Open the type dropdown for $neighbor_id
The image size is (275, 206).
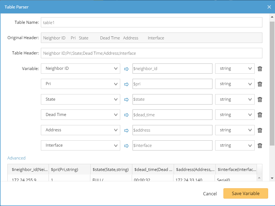click(x=235, y=68)
